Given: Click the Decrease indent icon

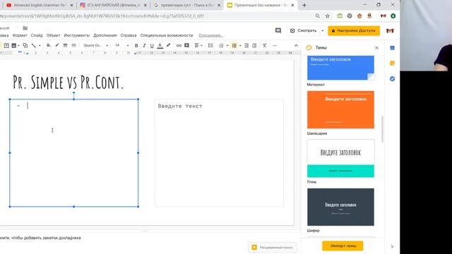Looking at the screenshot, I should [x=246, y=45].
